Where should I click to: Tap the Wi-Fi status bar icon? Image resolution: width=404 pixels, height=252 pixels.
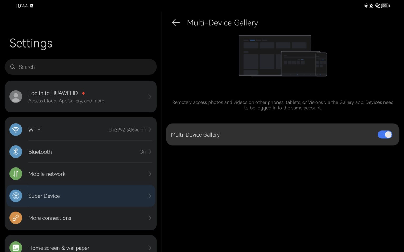click(x=377, y=6)
